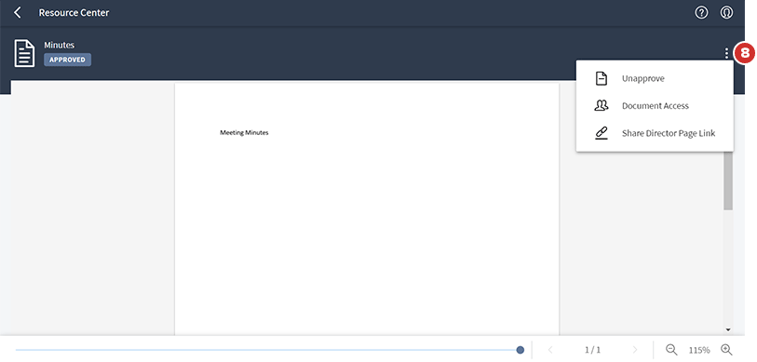The width and height of the screenshot is (757, 362).
Task: Select Document Access from the menu
Action: [655, 106]
